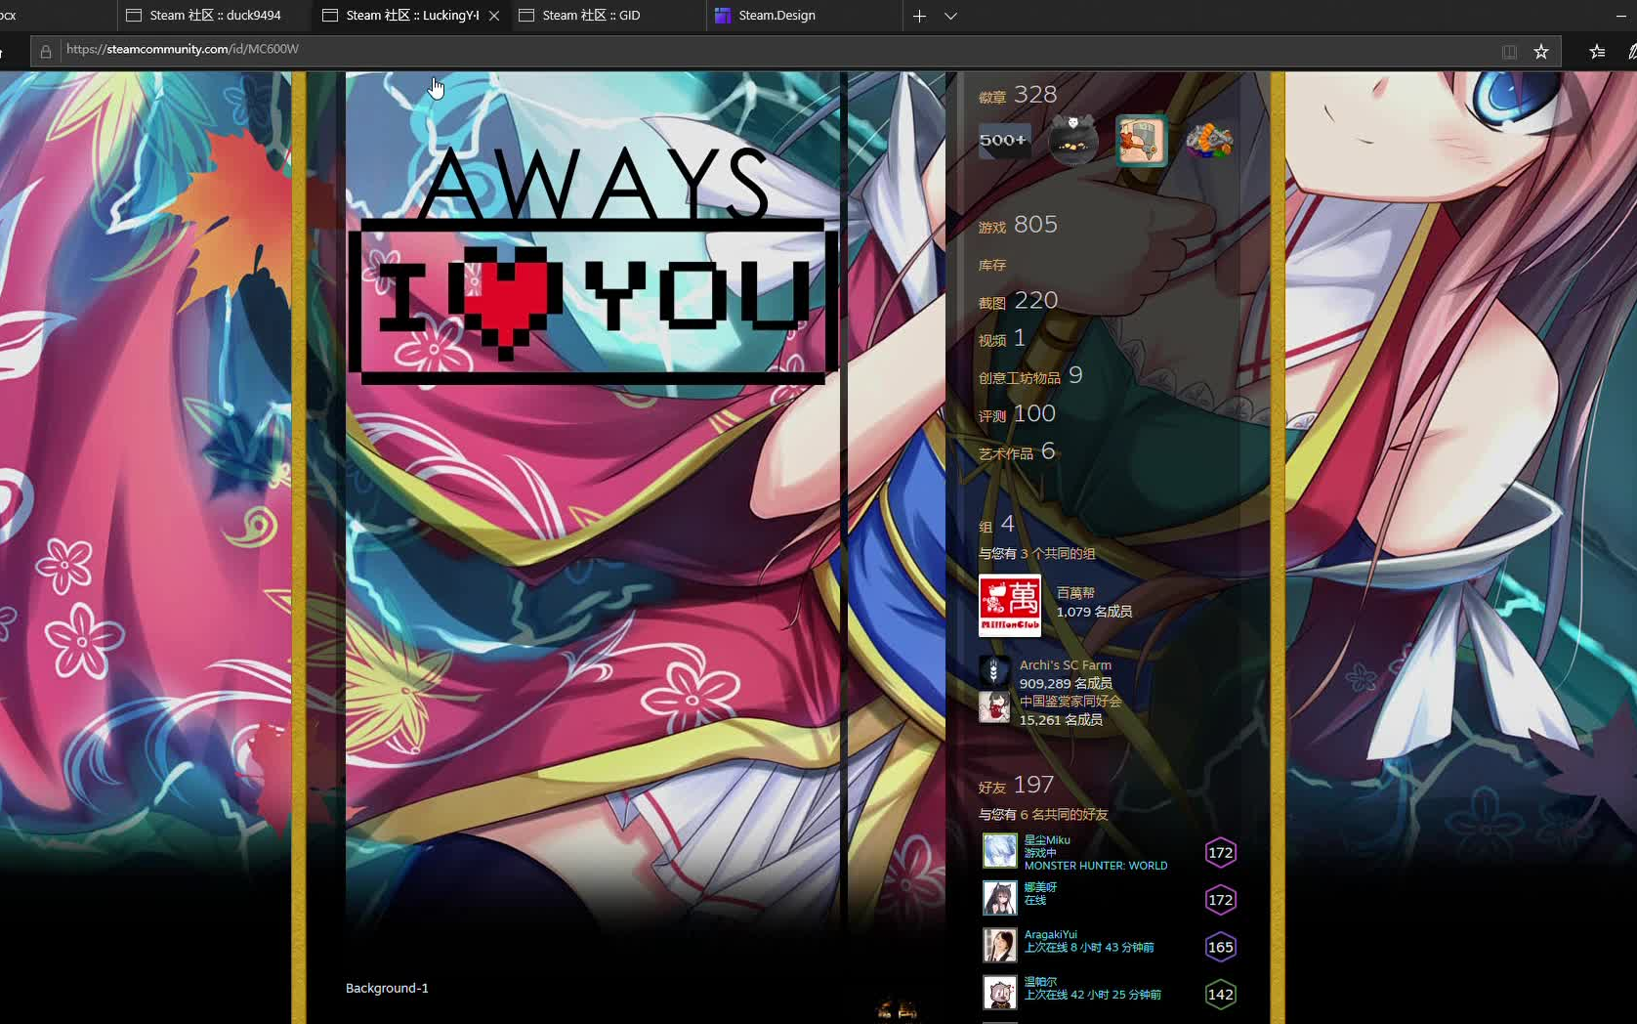Open a new browser tab with plus

[919, 16]
